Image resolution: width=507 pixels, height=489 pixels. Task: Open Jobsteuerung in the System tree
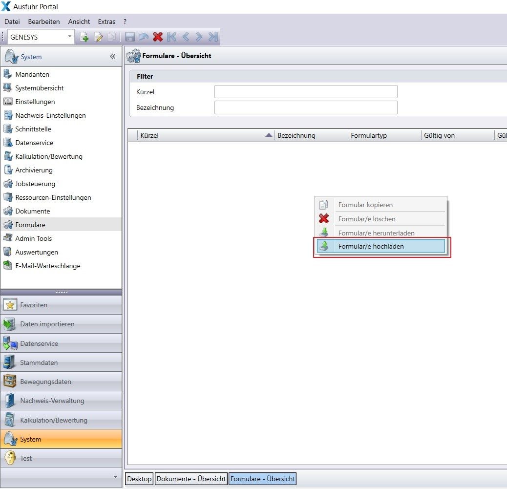(35, 184)
